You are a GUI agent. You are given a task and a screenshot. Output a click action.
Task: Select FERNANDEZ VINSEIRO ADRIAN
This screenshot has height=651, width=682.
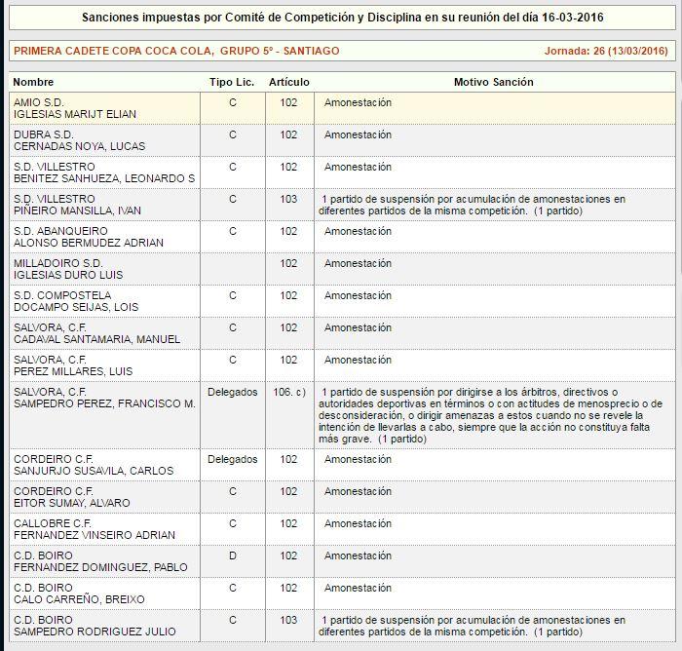(95, 536)
